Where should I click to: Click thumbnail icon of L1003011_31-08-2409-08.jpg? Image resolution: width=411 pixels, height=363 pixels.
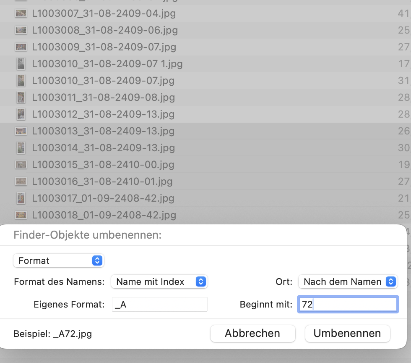pyautogui.click(x=21, y=97)
